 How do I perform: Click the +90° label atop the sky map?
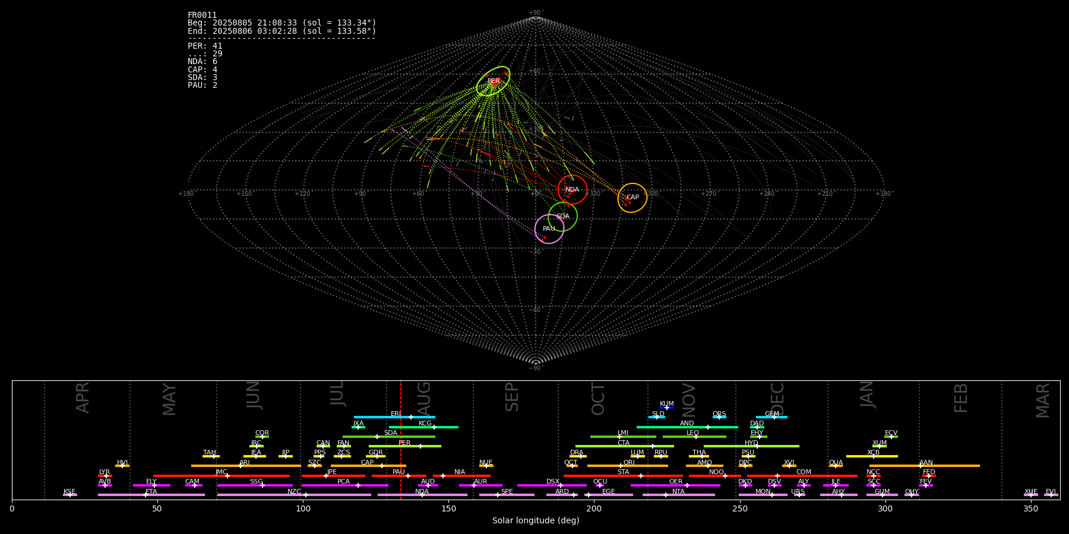536,12
